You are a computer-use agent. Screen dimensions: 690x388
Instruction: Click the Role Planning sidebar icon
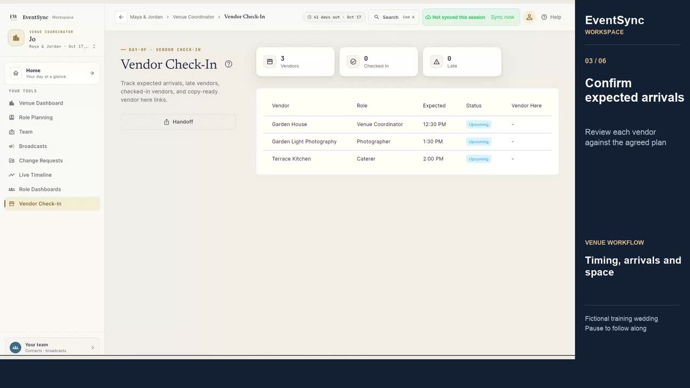tap(12, 117)
